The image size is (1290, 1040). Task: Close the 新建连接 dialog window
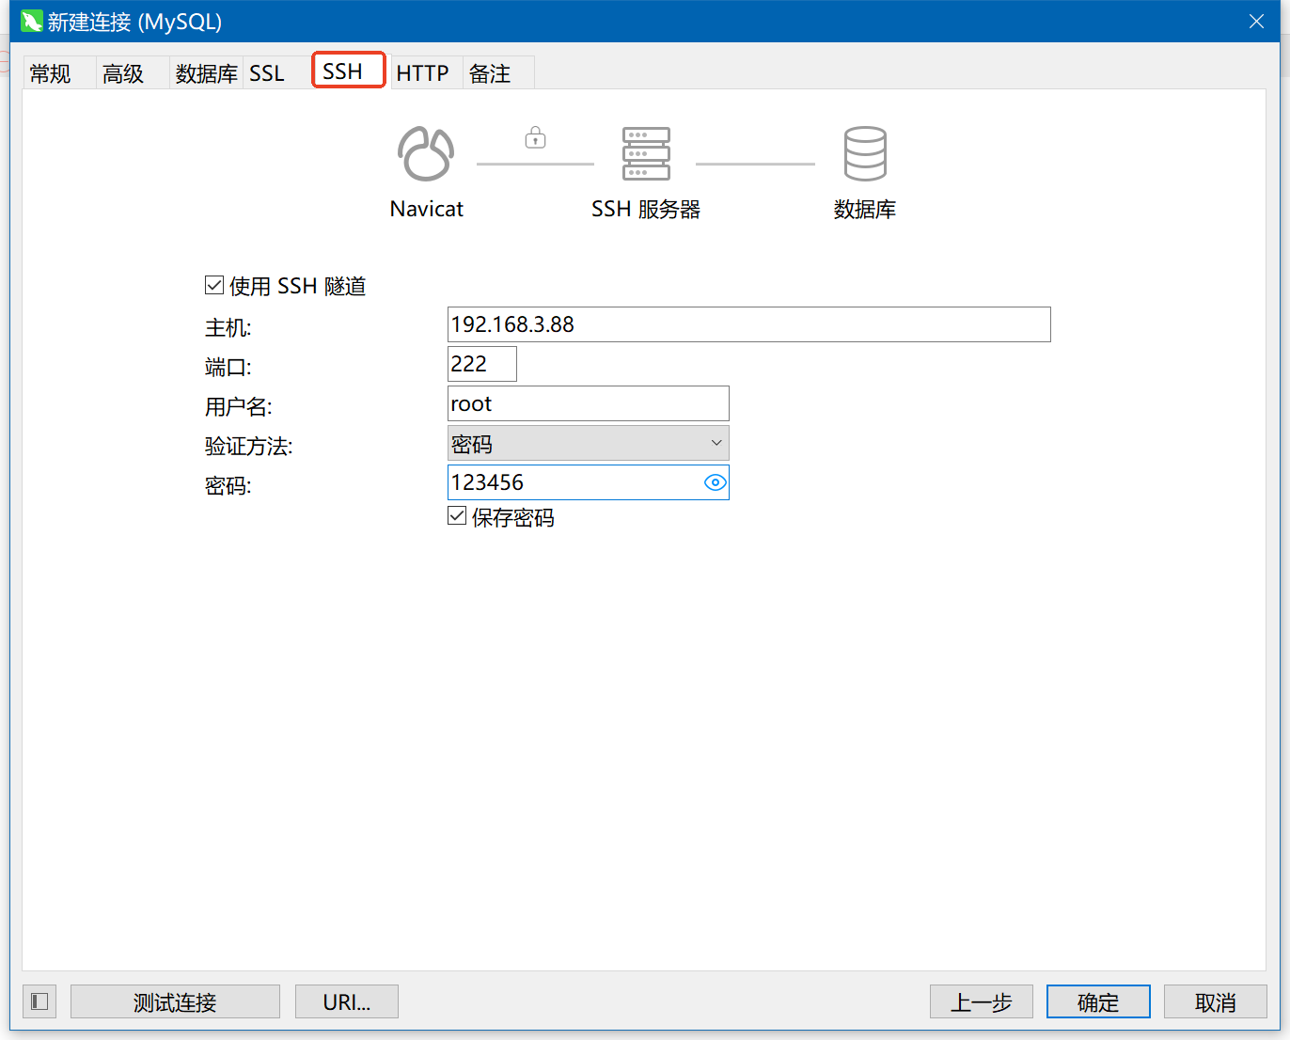click(1256, 22)
